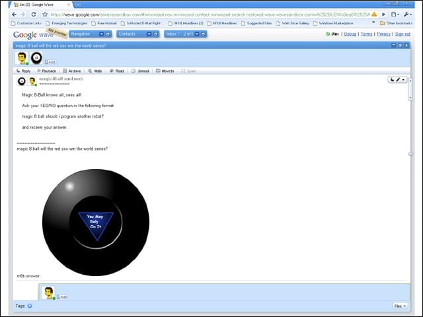
Task: Expand the Inbox panel dropdown arrow
Action: click(197, 34)
